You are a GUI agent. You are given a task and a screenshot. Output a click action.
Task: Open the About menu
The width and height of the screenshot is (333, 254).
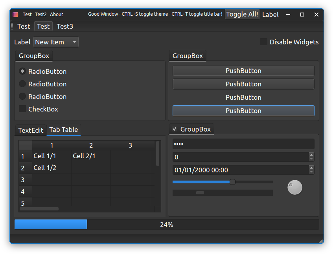(57, 15)
